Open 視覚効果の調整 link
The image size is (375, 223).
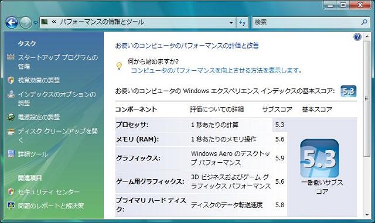tap(39, 80)
